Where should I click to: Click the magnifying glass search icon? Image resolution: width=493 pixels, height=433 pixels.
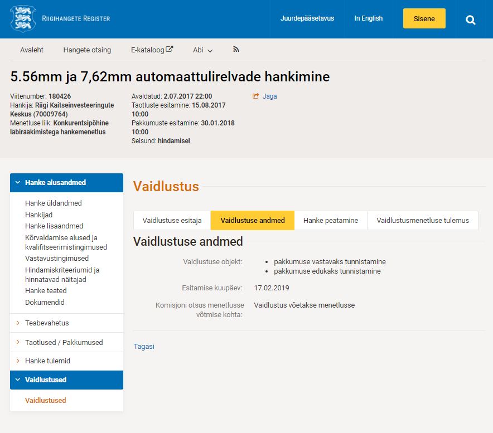click(471, 20)
